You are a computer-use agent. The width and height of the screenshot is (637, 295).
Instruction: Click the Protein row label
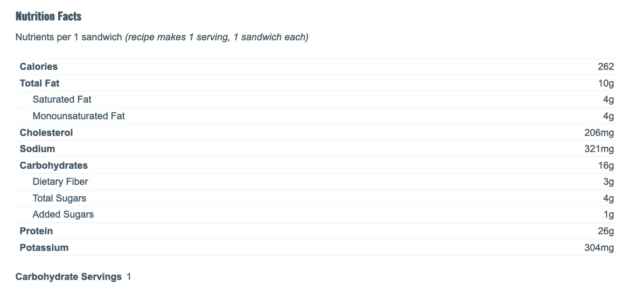click(x=36, y=231)
